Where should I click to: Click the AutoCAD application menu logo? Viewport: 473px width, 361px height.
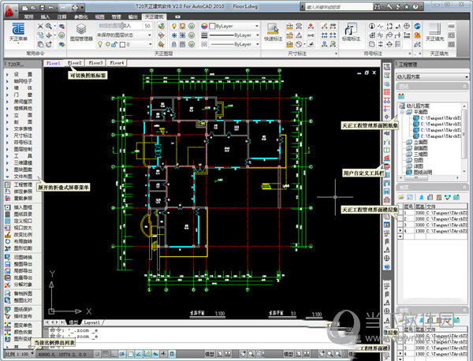[10, 9]
